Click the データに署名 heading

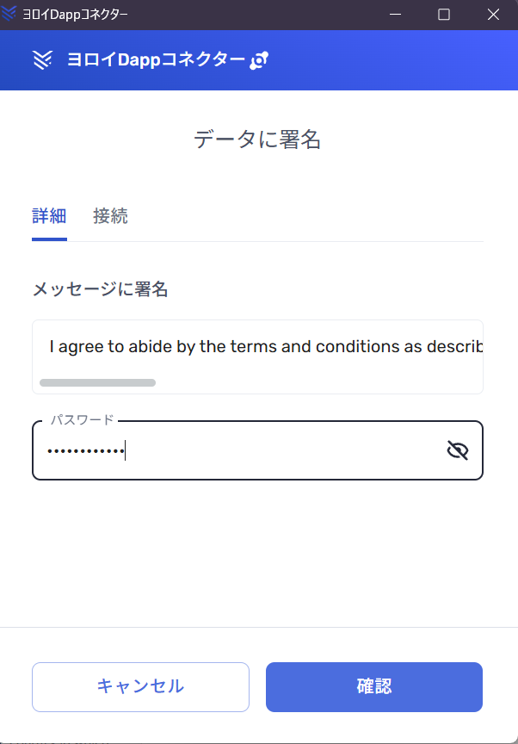point(257,140)
